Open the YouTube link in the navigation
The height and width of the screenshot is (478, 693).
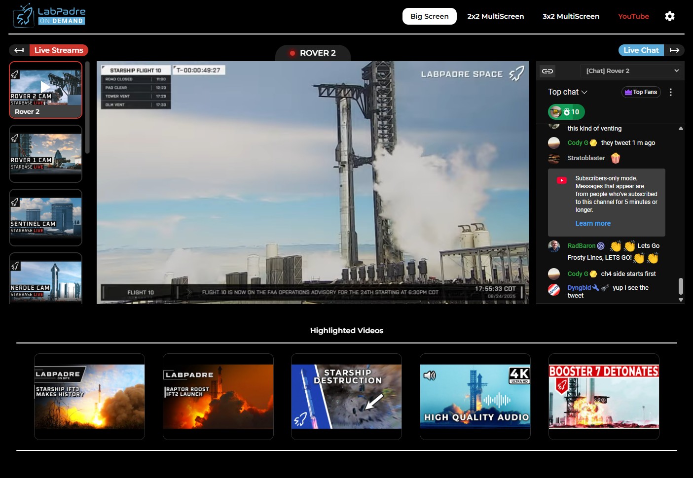(633, 16)
